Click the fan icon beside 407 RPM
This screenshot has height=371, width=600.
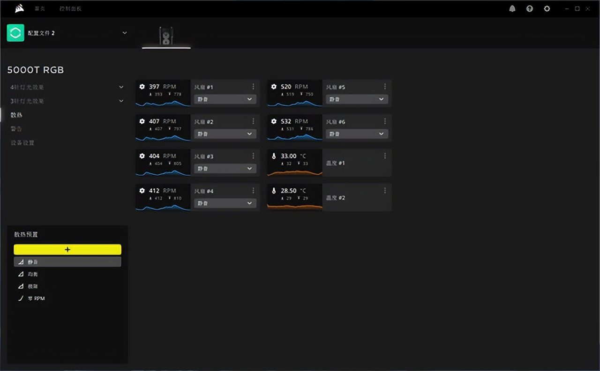pos(142,121)
